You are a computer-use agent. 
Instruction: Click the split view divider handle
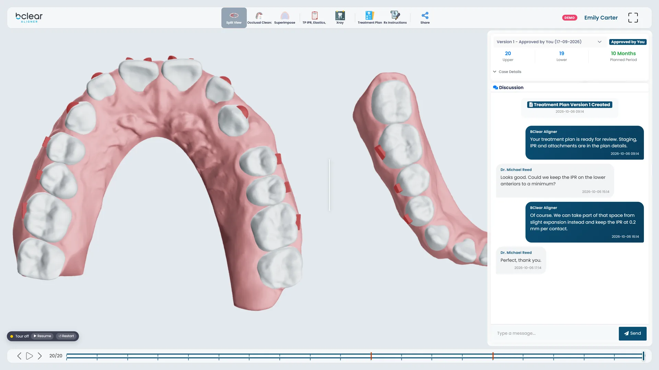[x=329, y=185]
